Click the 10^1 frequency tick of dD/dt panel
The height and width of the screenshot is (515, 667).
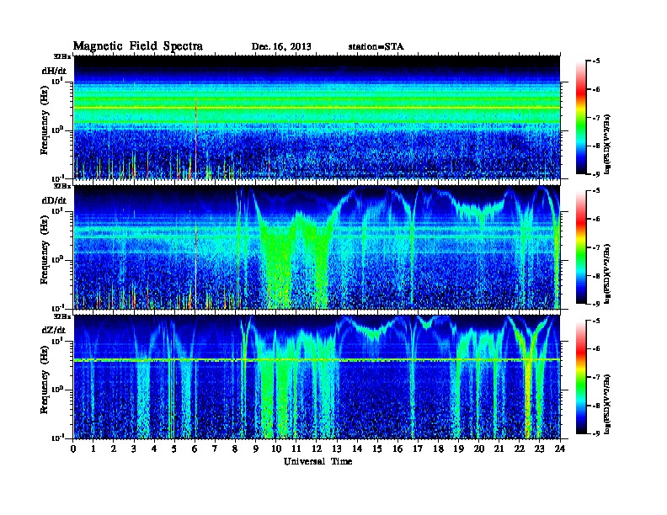[56, 210]
